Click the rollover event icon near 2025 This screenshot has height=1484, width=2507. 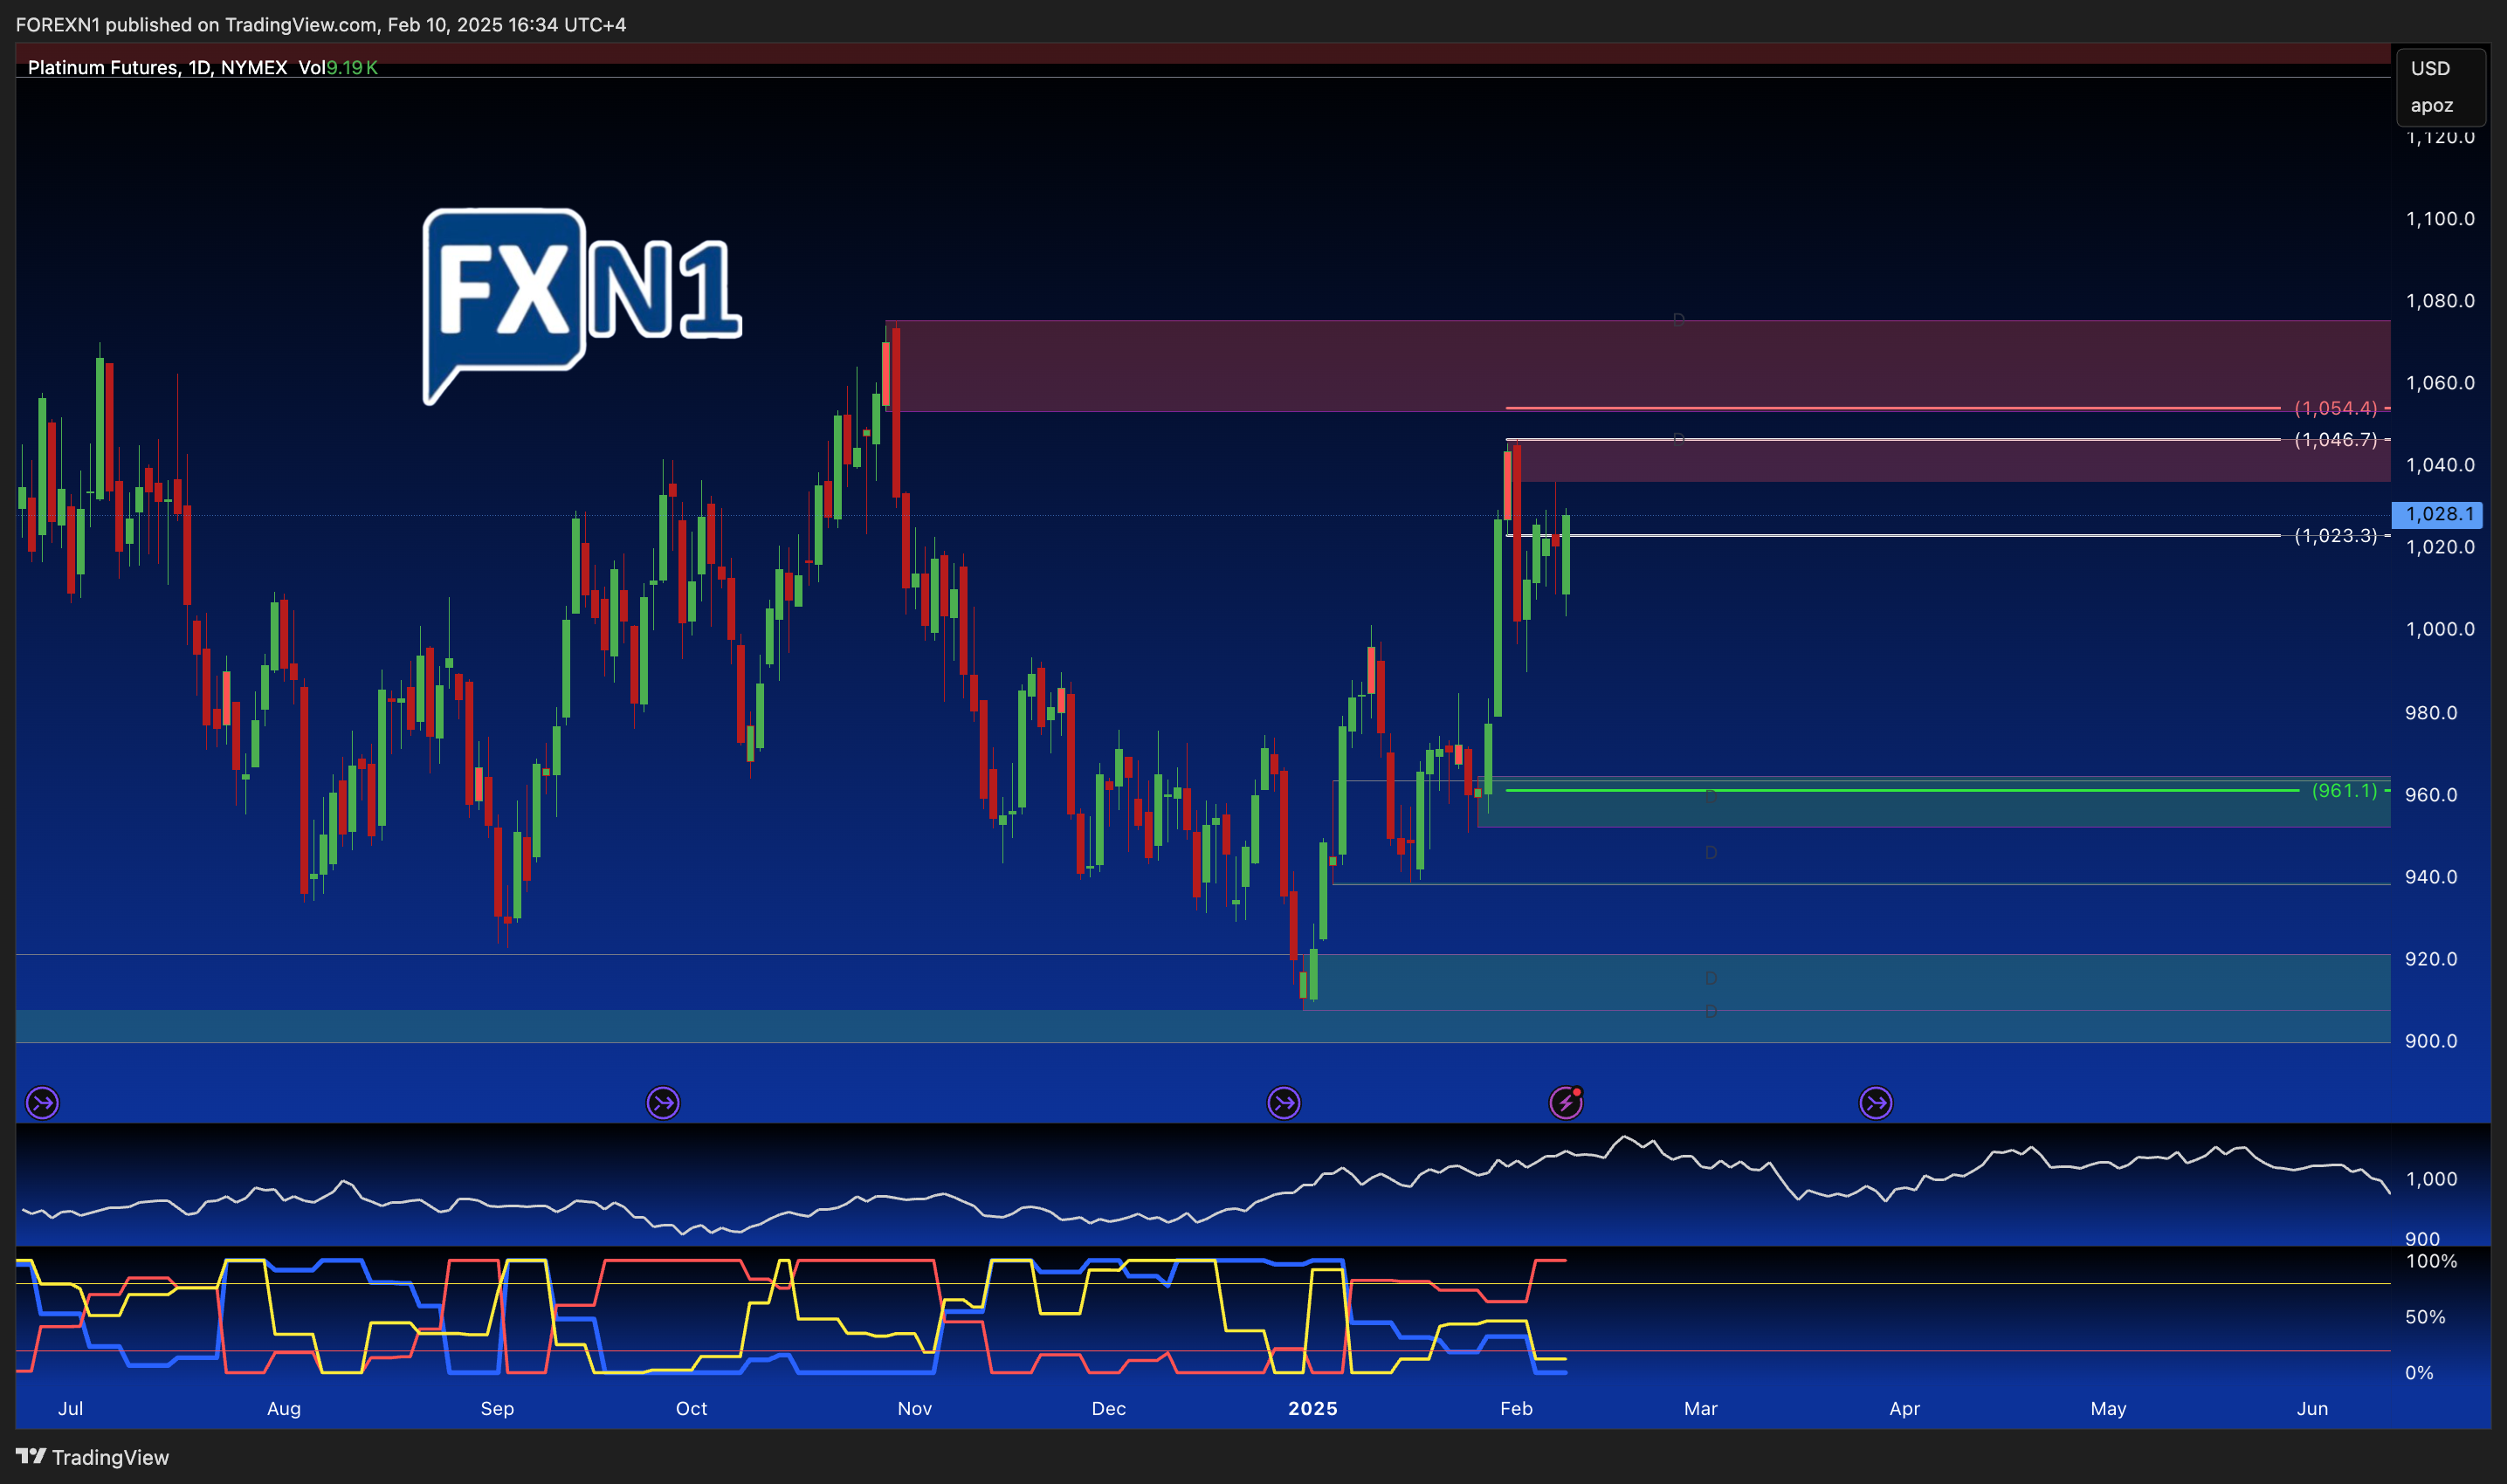(1284, 1103)
